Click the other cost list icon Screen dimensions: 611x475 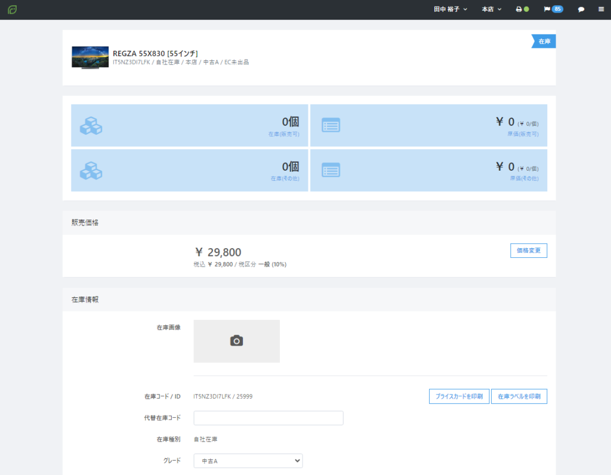331,170
